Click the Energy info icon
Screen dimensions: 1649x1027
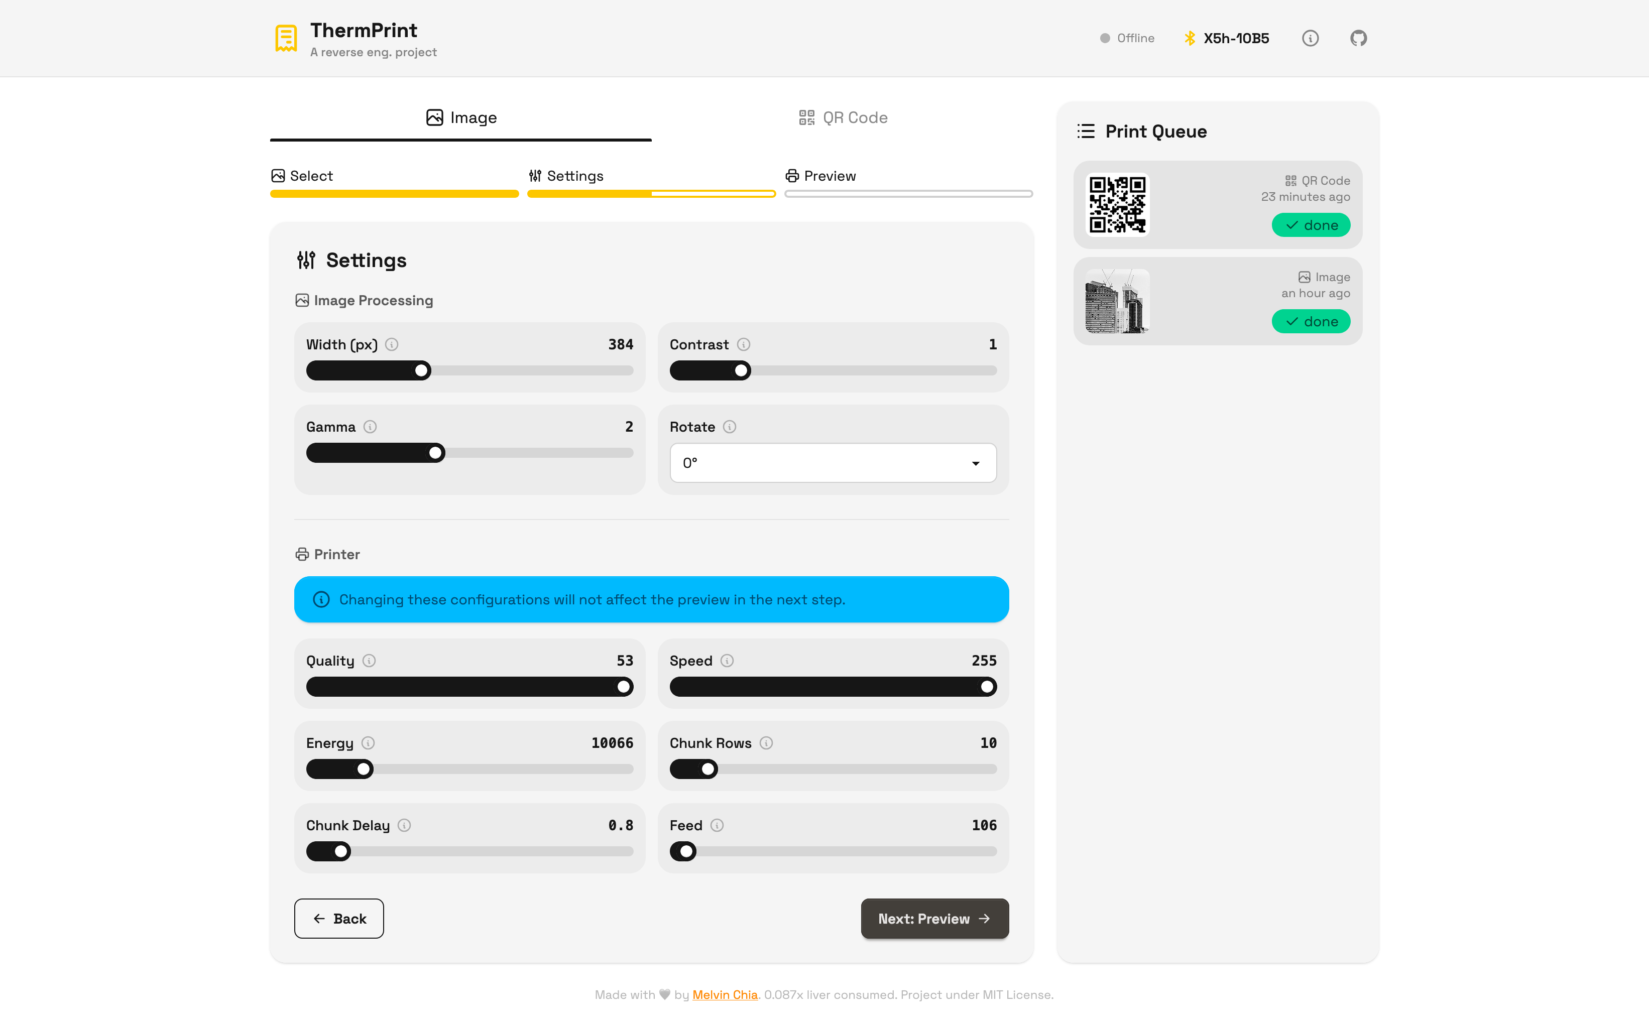point(368,743)
